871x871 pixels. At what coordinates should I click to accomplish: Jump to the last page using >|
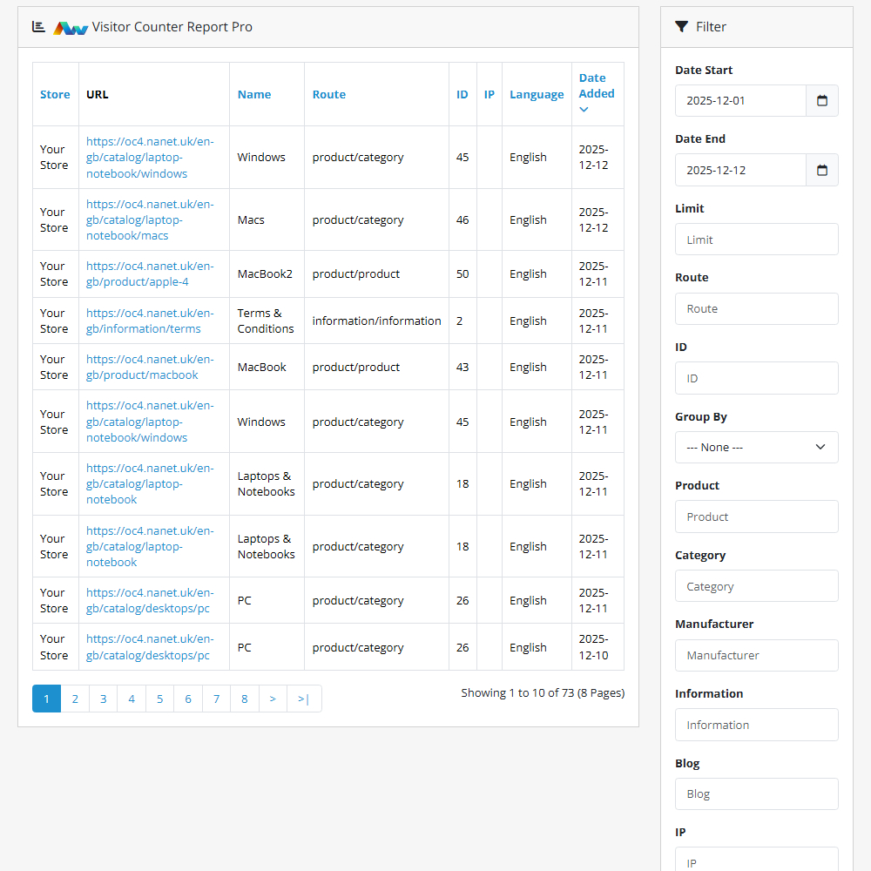click(x=303, y=698)
